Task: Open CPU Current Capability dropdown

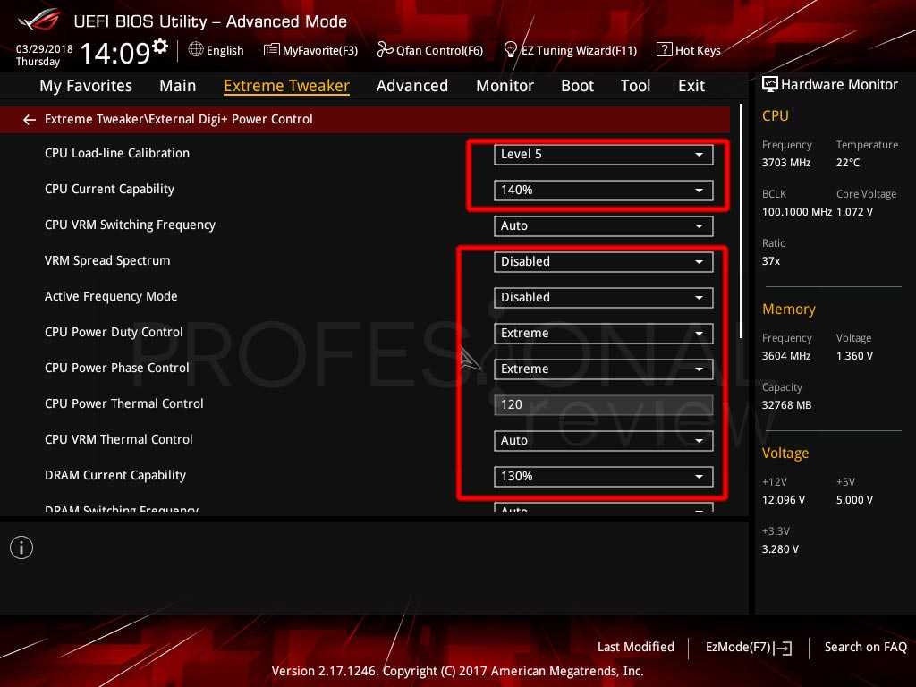Action: tap(604, 190)
